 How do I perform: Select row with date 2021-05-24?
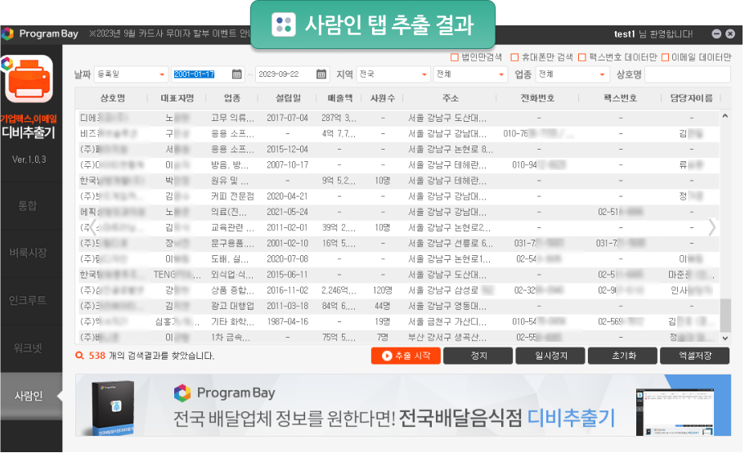tap(398, 212)
